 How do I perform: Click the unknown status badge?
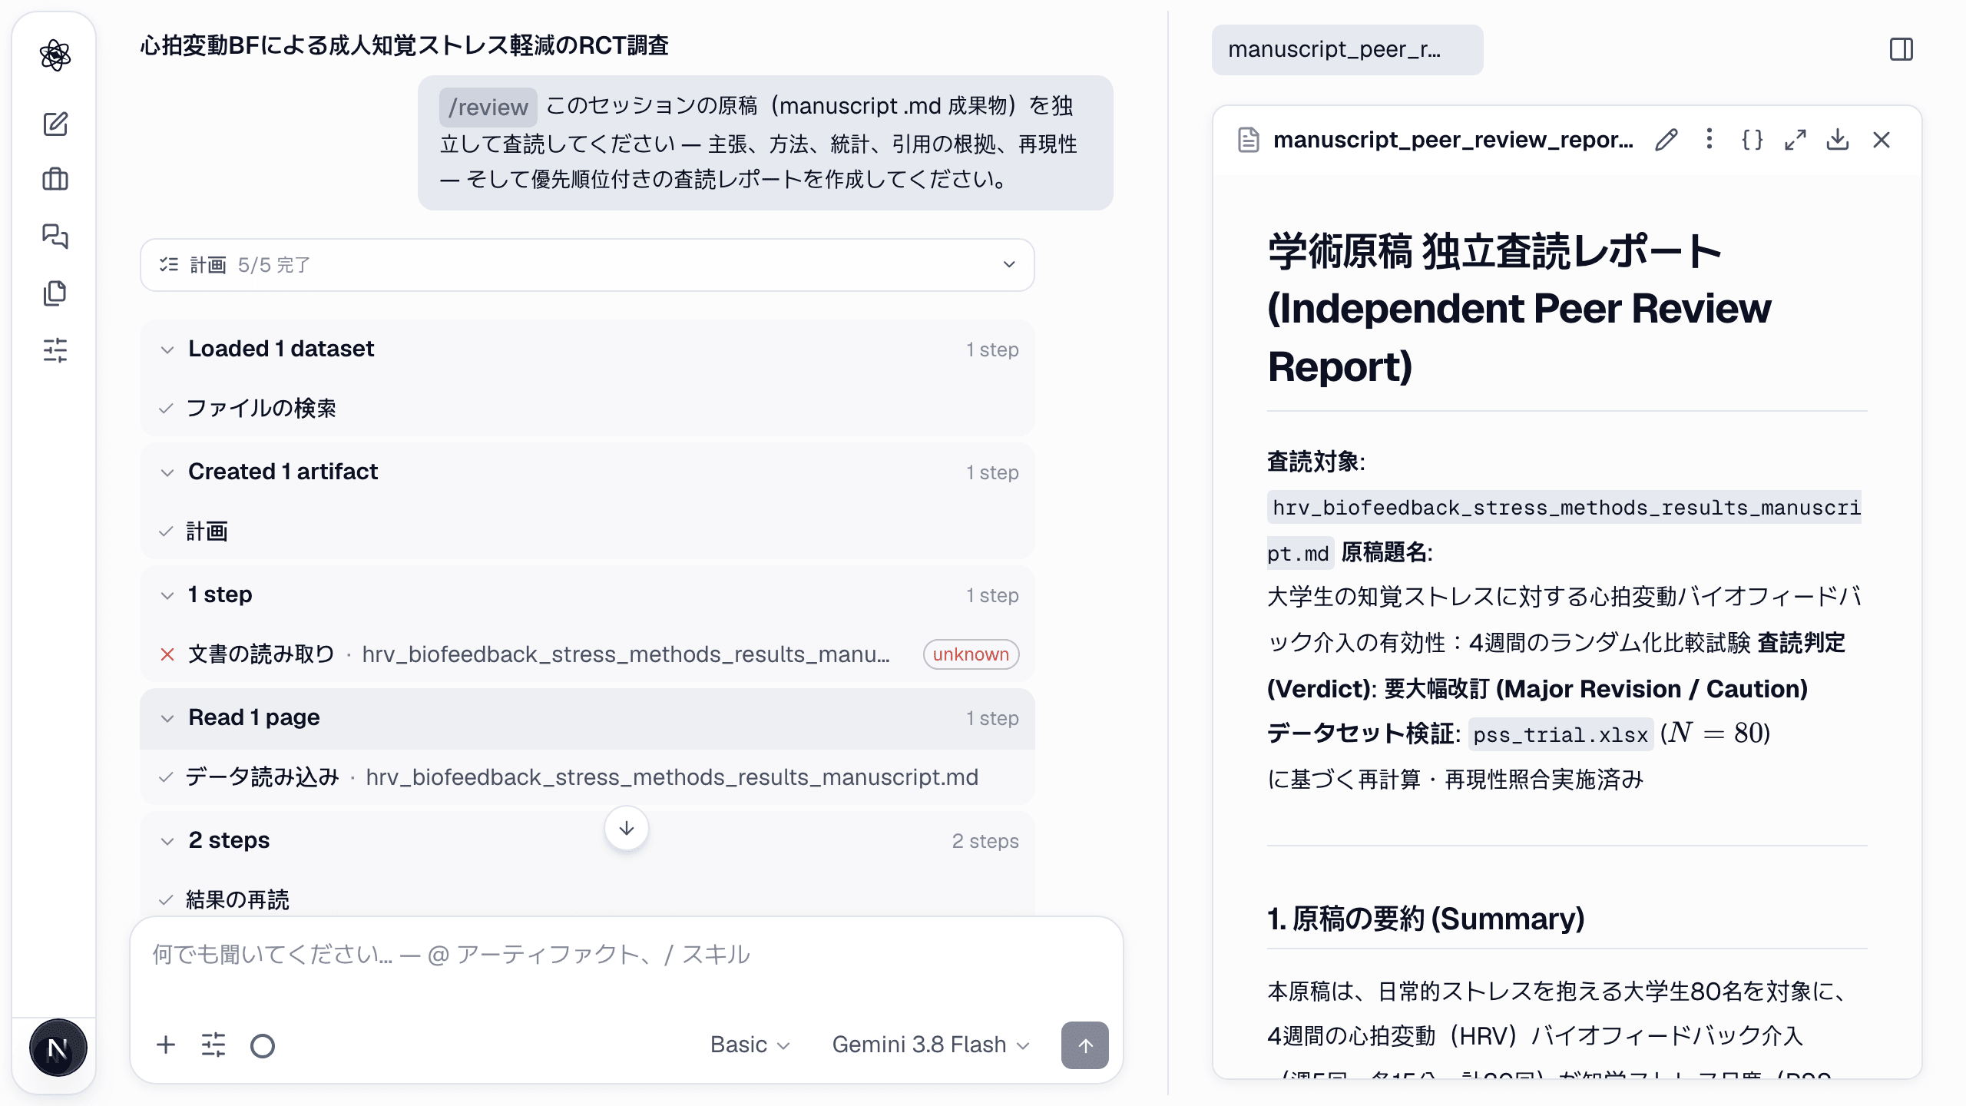click(x=971, y=654)
